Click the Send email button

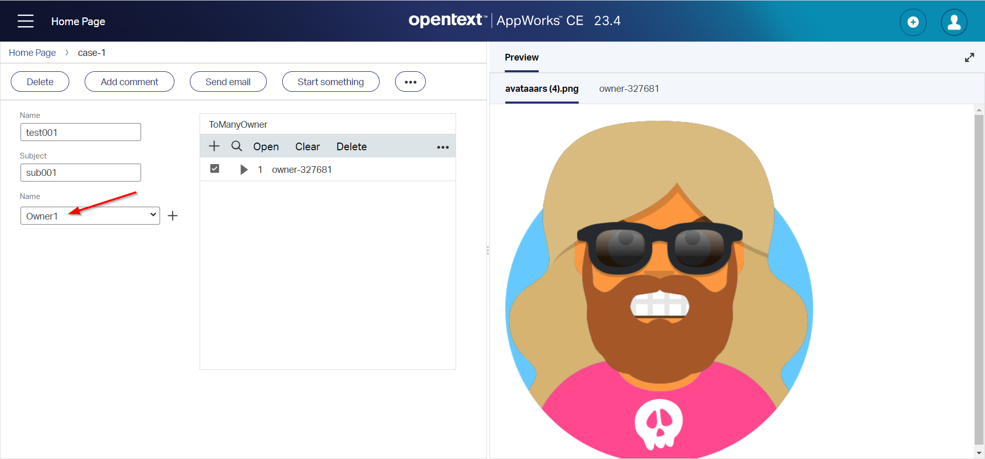(228, 82)
